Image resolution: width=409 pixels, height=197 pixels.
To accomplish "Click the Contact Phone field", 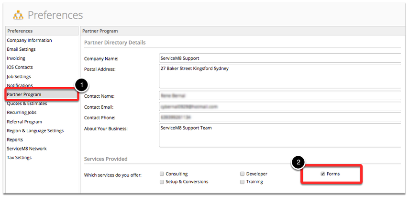I will 280,117.
